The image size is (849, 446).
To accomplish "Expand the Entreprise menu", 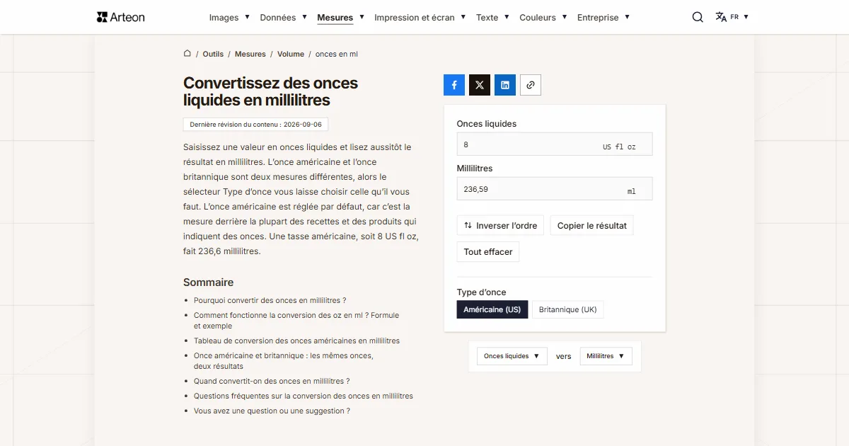I will (x=603, y=17).
